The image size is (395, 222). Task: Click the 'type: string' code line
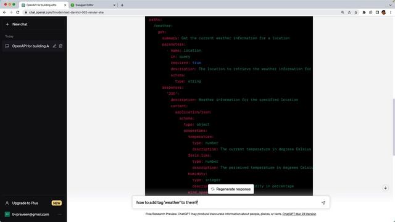point(188,81)
